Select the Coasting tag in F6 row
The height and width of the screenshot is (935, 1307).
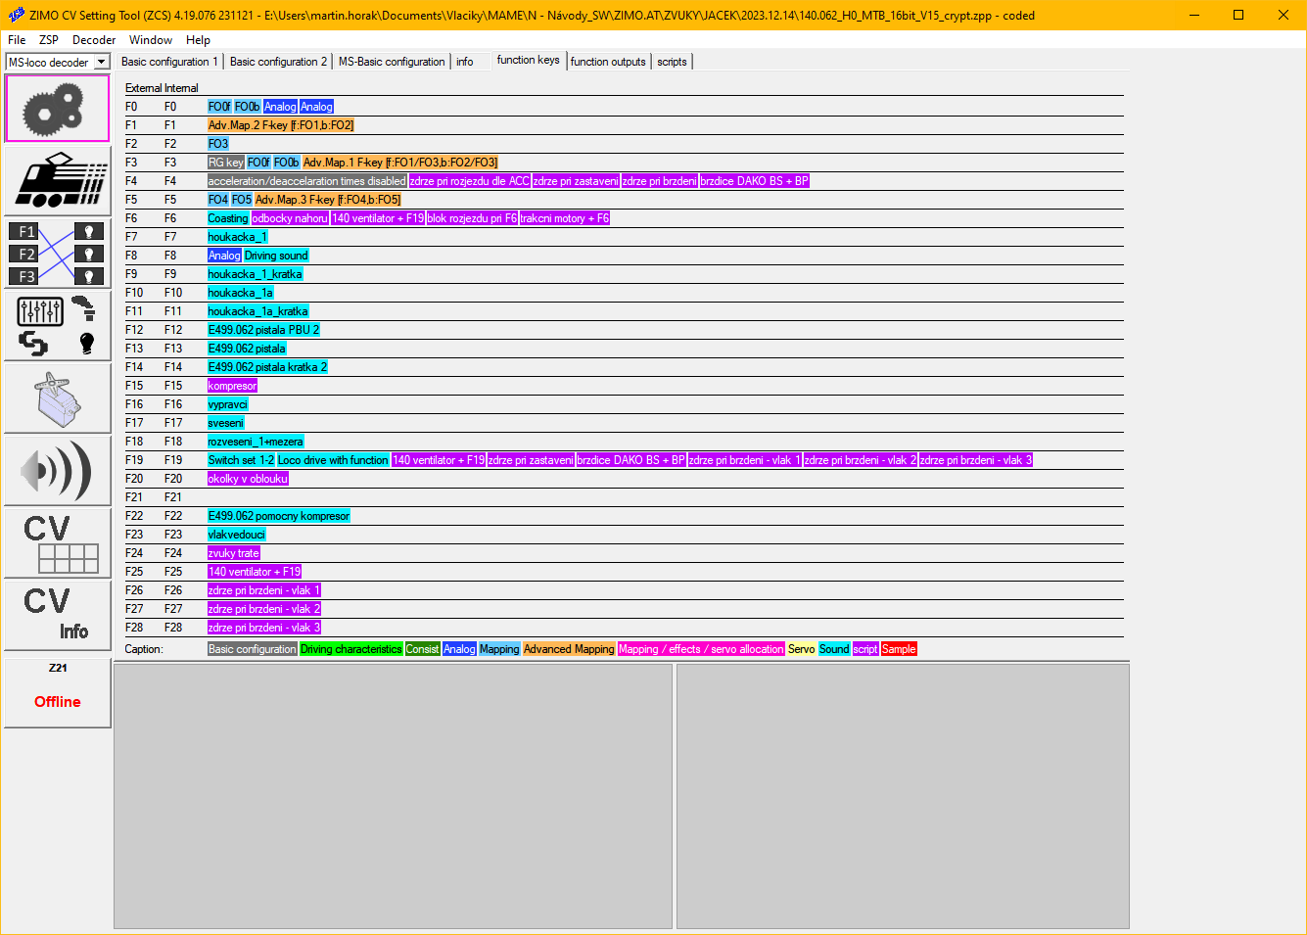tap(228, 218)
